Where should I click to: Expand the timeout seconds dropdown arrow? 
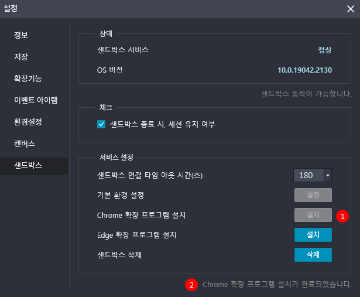328,175
